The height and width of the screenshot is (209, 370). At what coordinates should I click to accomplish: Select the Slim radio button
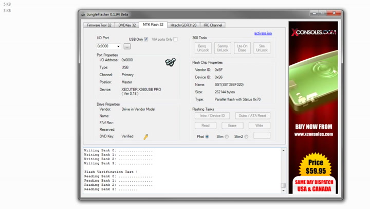click(227, 137)
